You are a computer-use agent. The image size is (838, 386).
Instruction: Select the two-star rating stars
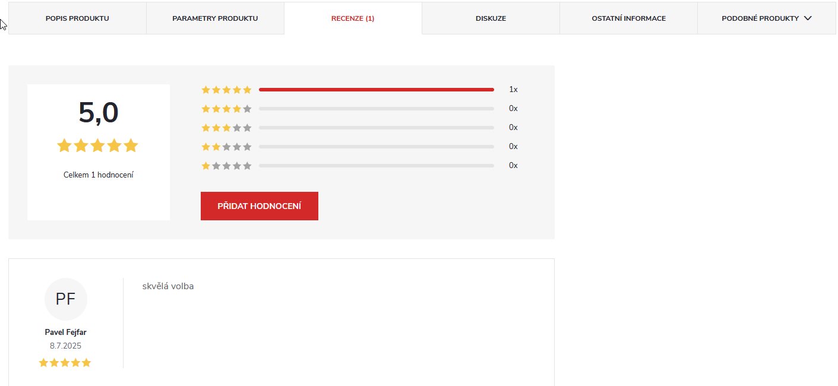click(226, 146)
